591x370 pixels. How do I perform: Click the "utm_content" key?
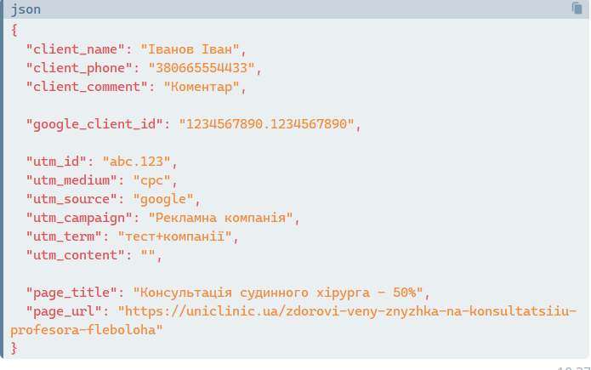[x=76, y=255]
